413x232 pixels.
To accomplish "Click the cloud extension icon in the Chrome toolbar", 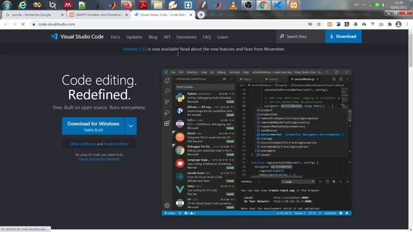I will click(364, 24).
